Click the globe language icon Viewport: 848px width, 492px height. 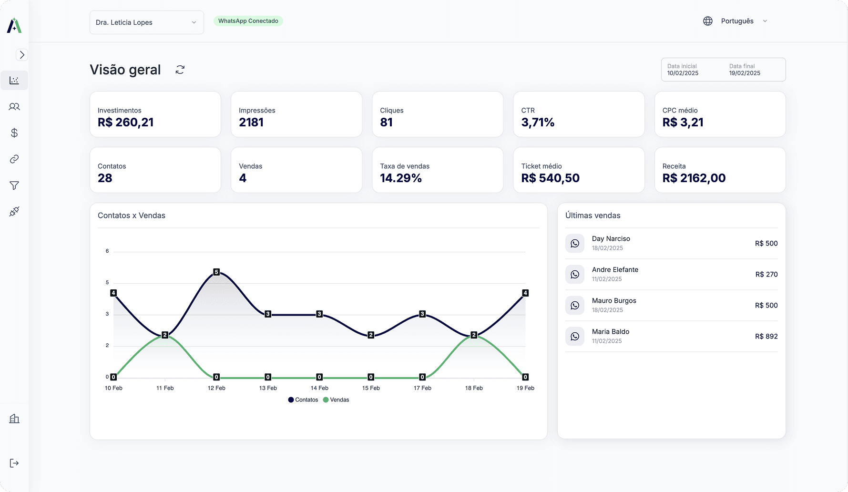click(708, 21)
